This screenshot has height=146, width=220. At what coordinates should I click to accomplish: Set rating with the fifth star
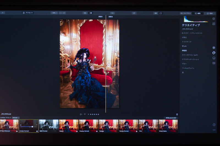[98, 114]
